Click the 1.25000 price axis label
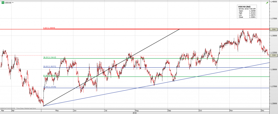 [x=273, y=103]
